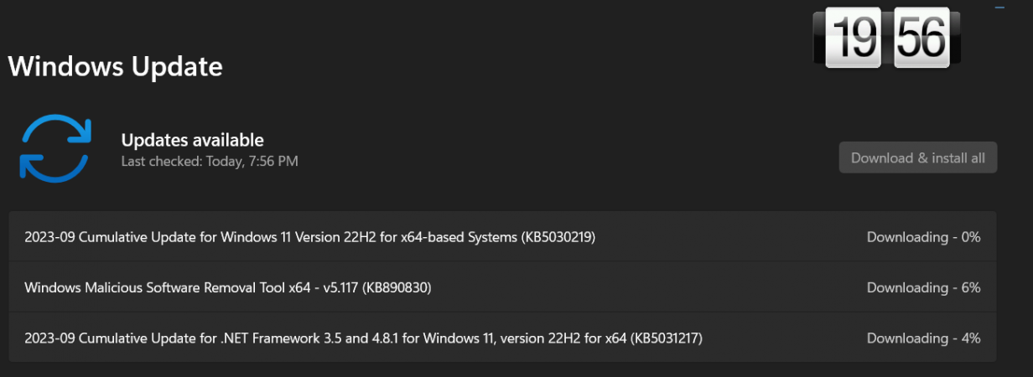Select the Malicious Software Removal Tool row
Viewport: 1033px width, 377px height.
[503, 287]
